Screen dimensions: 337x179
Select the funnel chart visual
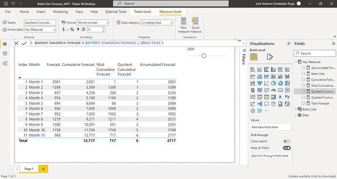pyautogui.click(x=260, y=83)
